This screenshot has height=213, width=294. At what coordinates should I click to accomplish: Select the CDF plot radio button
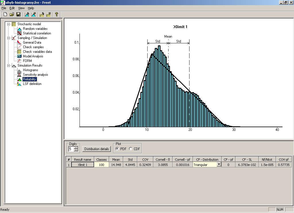pos(131,149)
